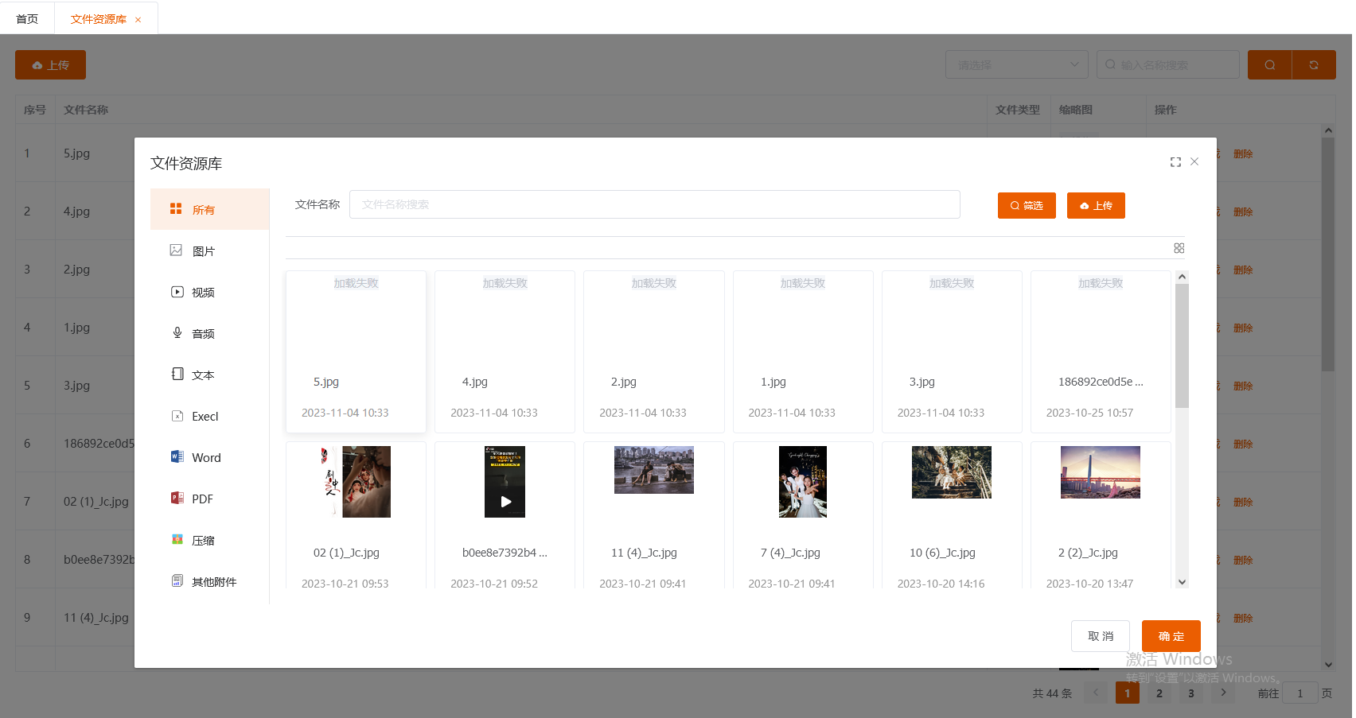Viewport: 1356px width, 718px height.
Task: Click 删除 for the 11 (4)_Jc.jpg row
Action: pyautogui.click(x=1243, y=619)
